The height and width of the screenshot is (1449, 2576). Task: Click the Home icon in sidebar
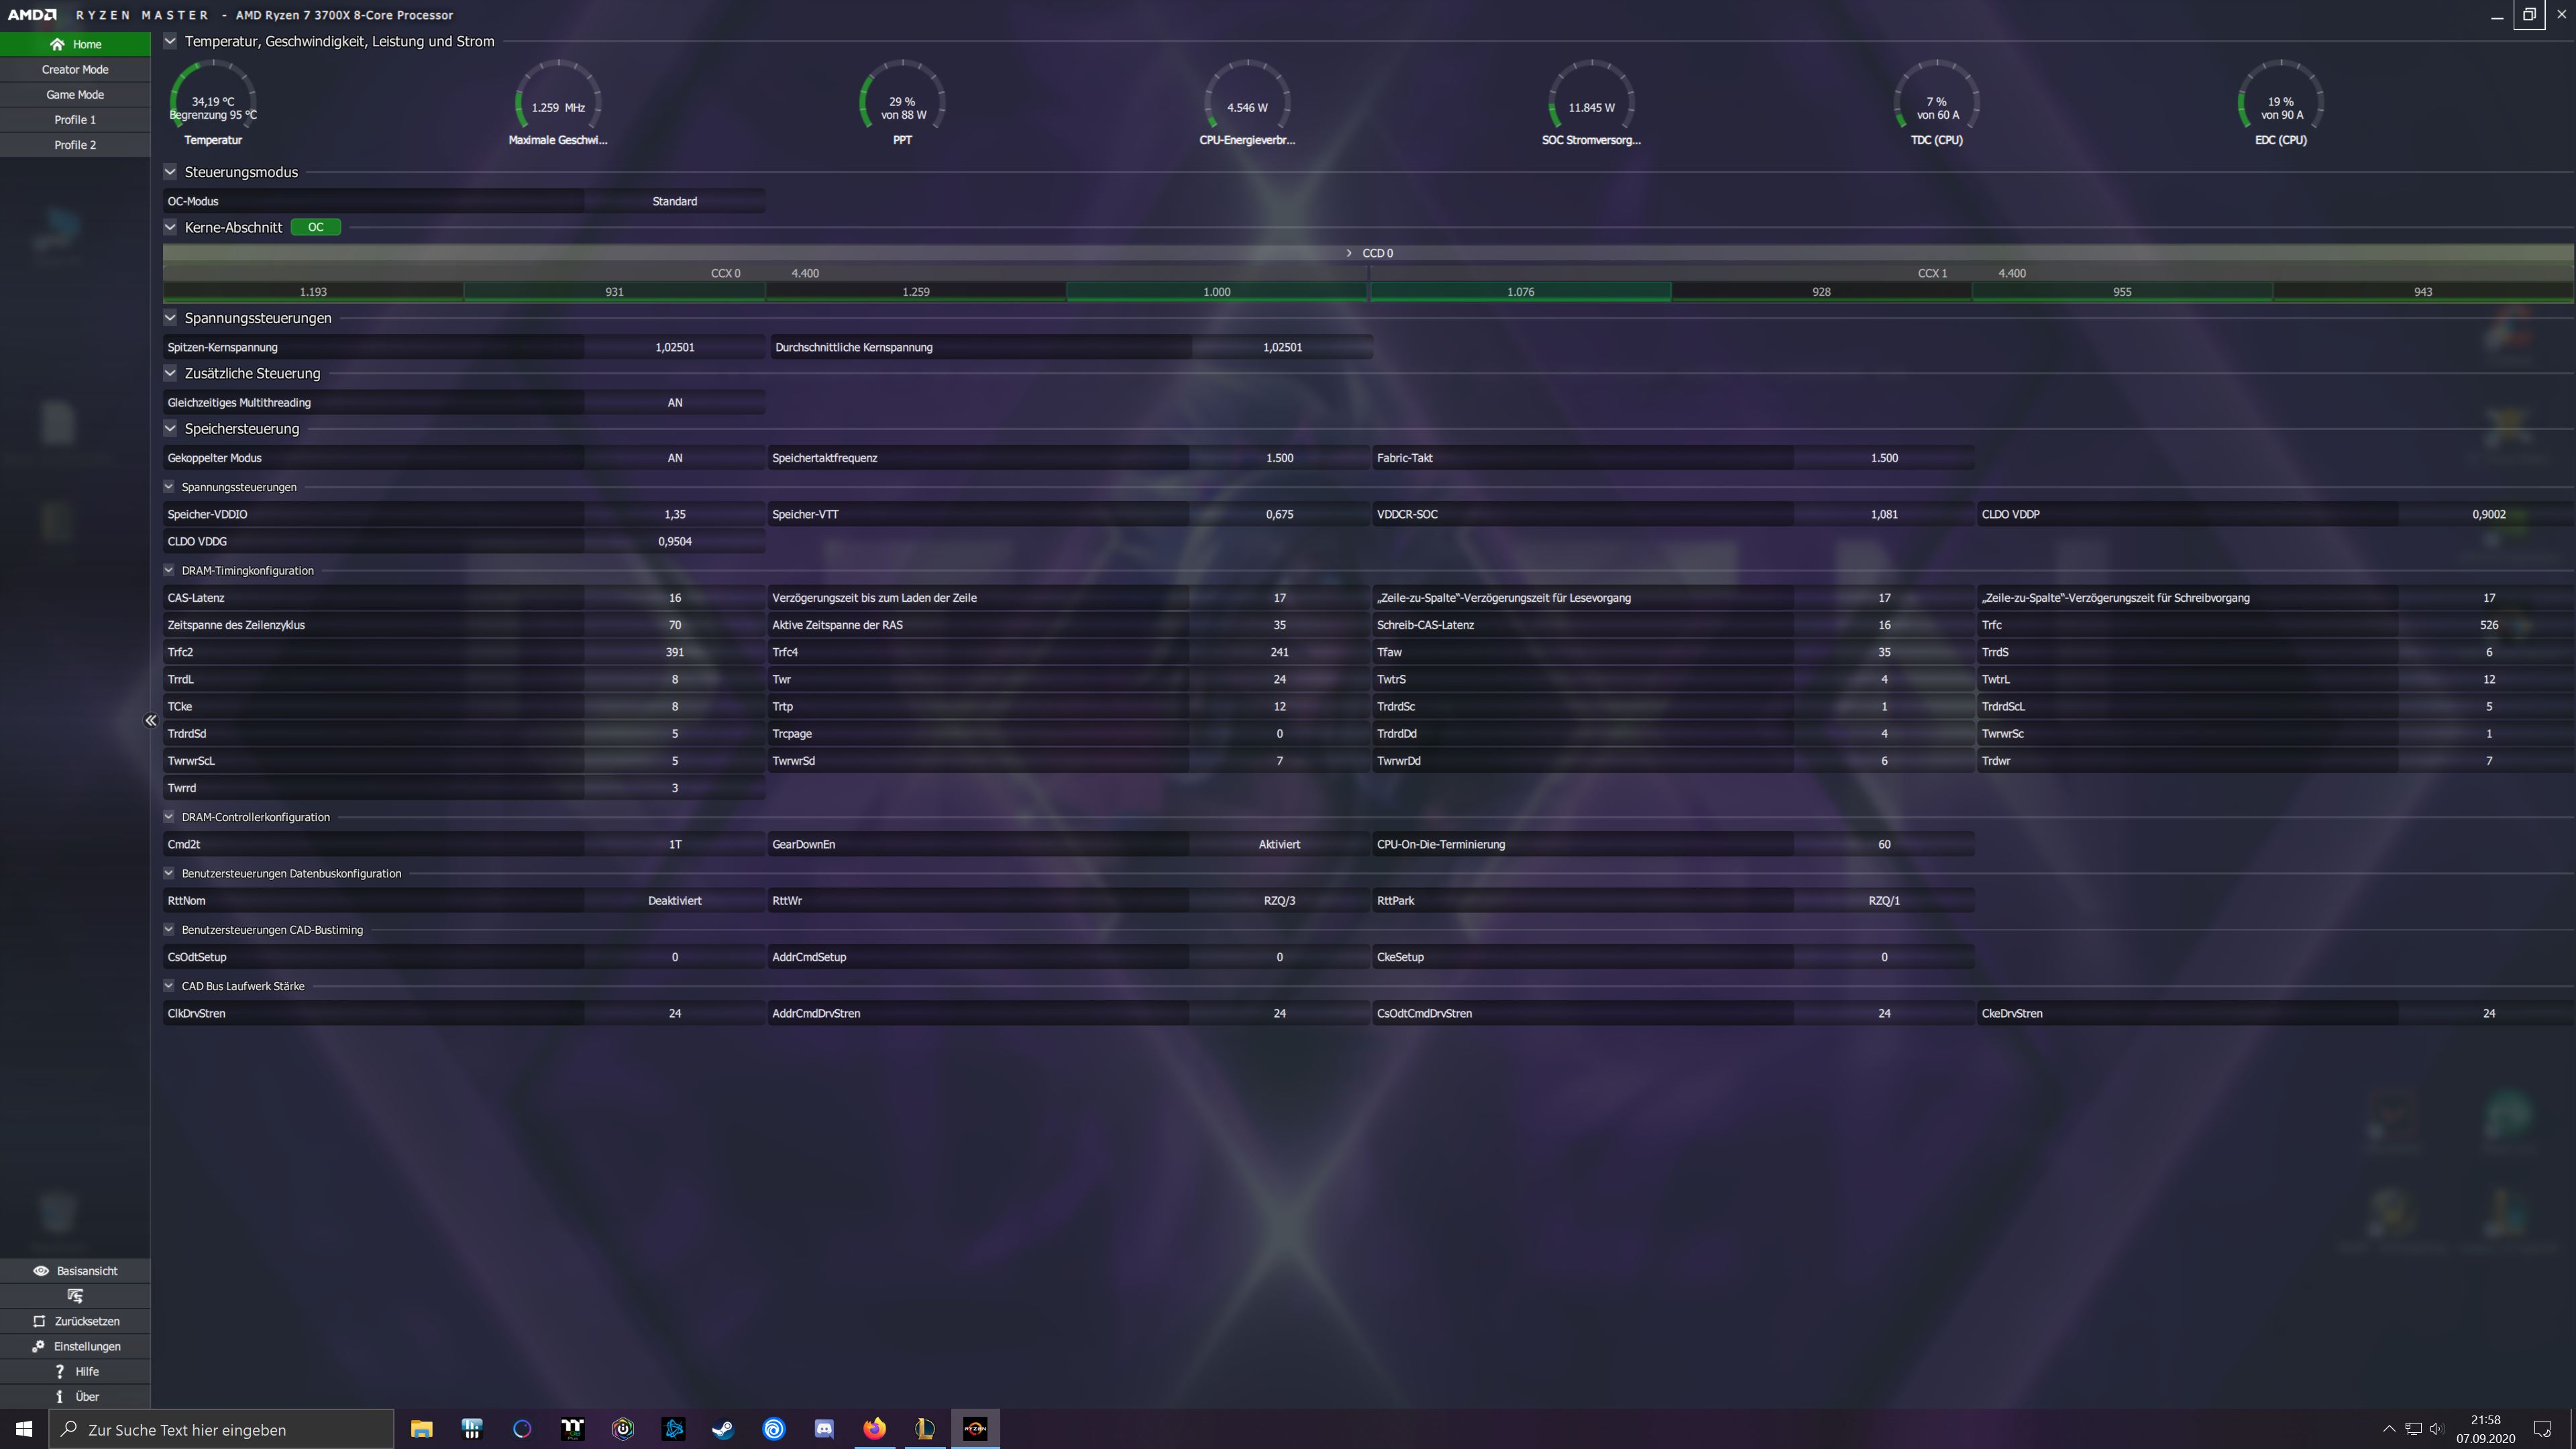[57, 44]
